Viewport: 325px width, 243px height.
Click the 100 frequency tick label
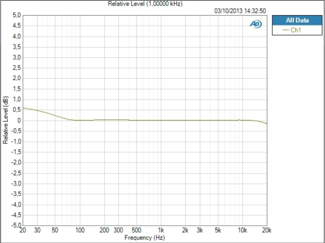click(80, 230)
